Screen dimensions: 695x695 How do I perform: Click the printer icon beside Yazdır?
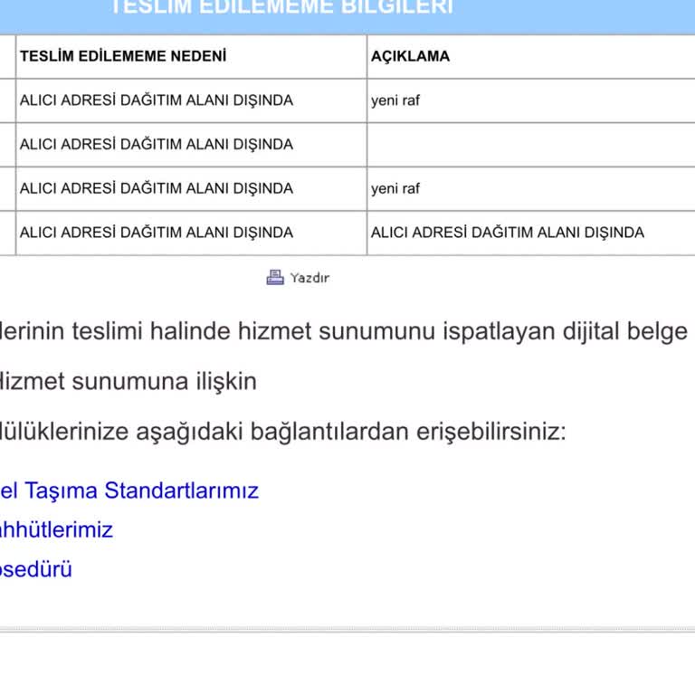(275, 278)
